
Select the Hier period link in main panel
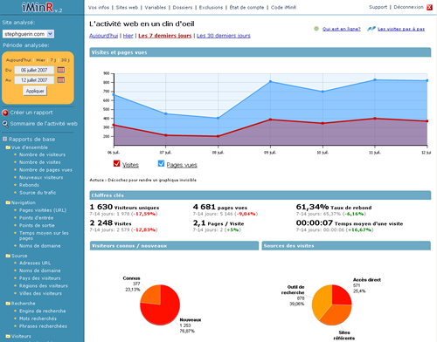coord(128,36)
